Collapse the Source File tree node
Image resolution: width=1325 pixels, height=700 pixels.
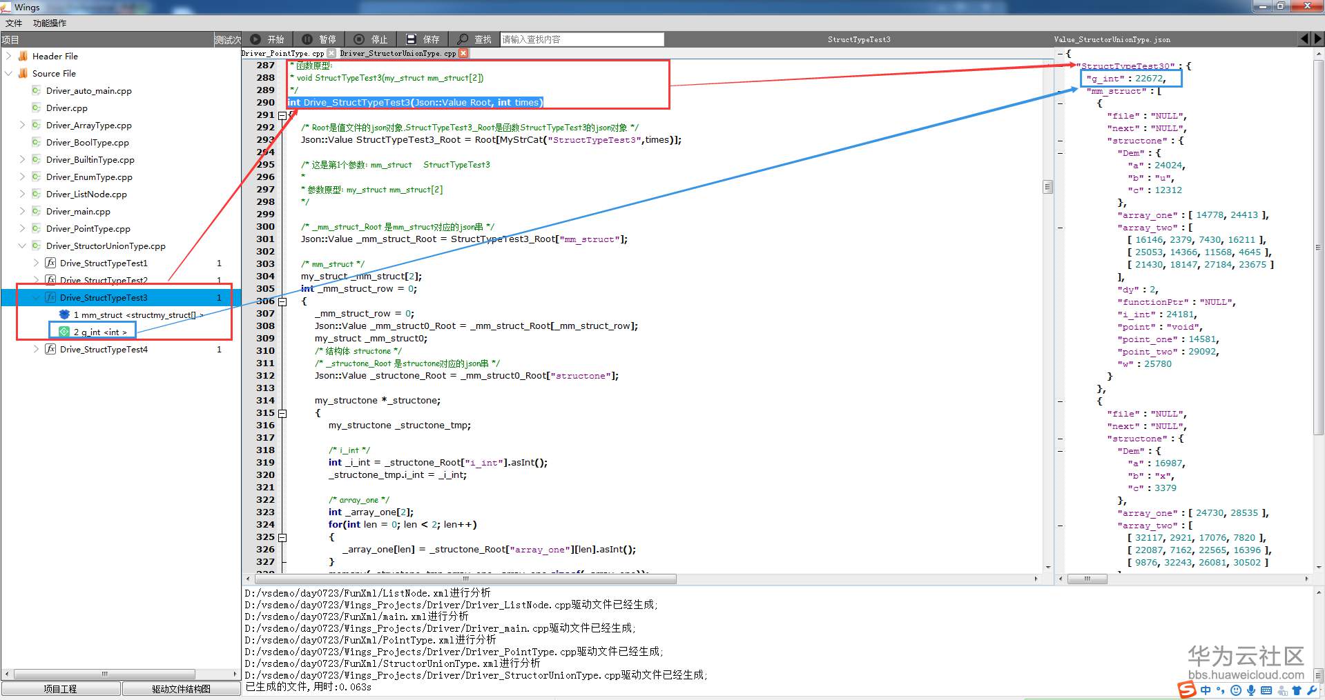pyautogui.click(x=8, y=73)
